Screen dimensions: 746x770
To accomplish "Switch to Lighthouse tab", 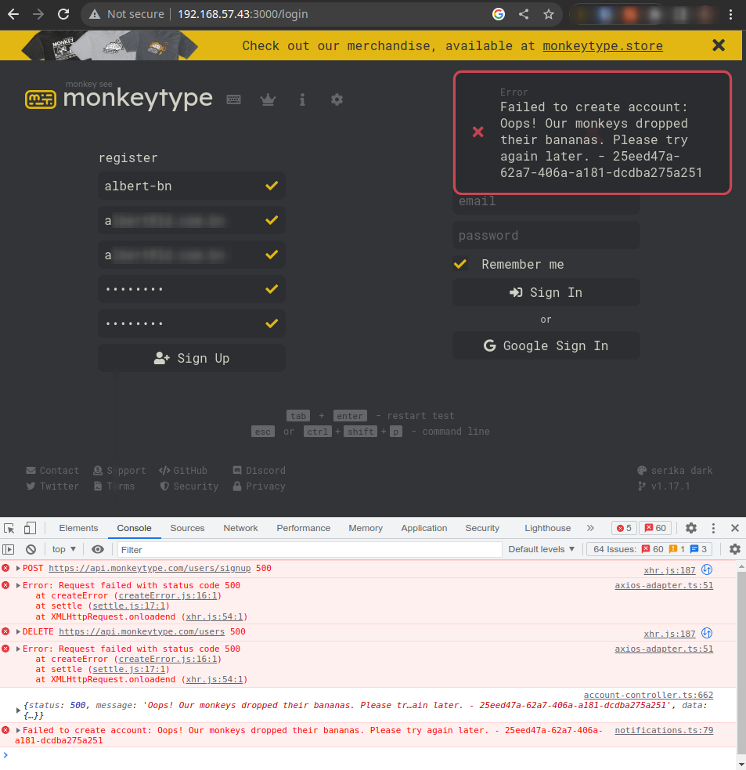I will pos(548,528).
